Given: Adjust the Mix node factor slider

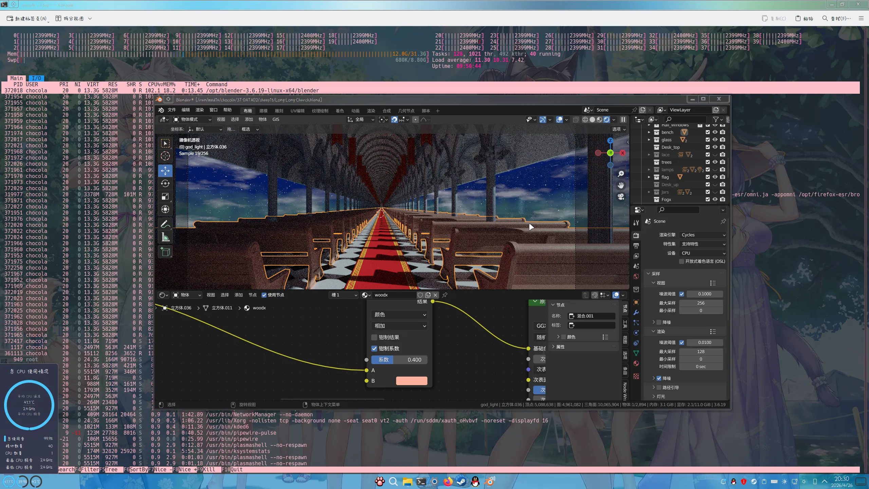Looking at the screenshot, I should (399, 360).
